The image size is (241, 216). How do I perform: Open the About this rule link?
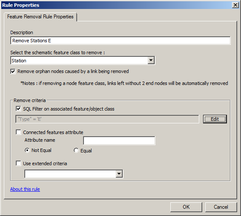(25, 189)
